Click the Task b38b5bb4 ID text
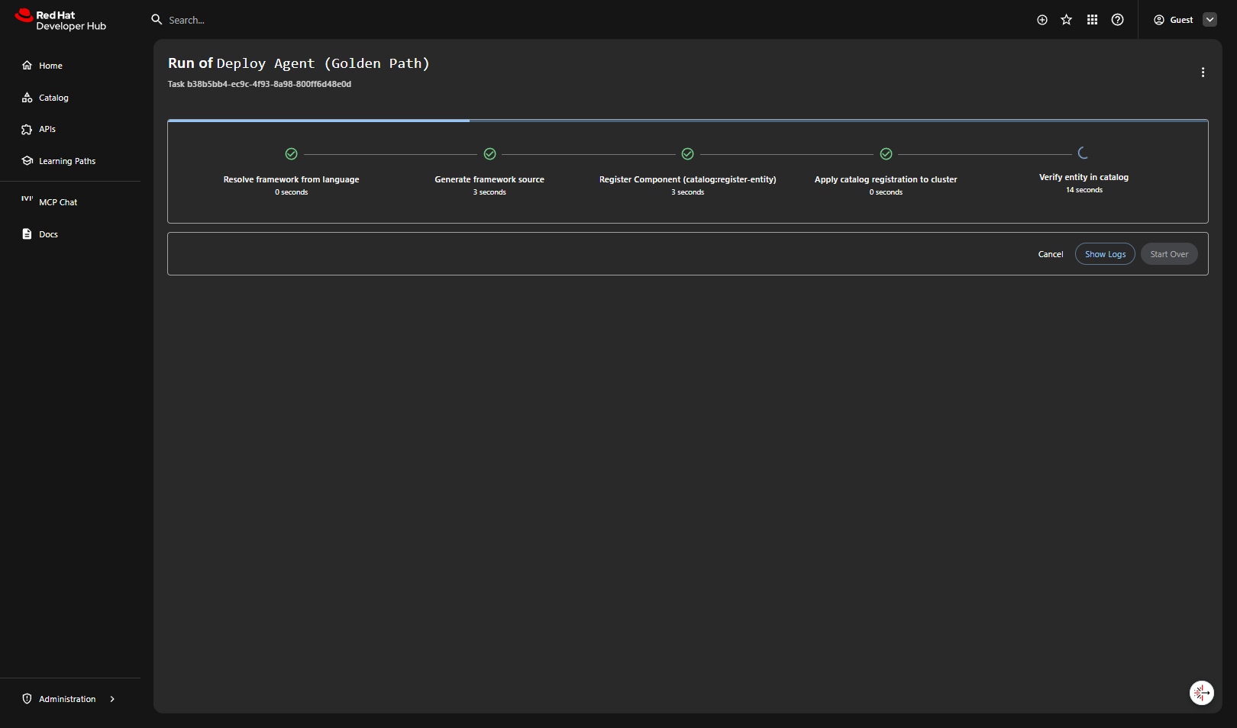Image resolution: width=1237 pixels, height=728 pixels. click(260, 84)
